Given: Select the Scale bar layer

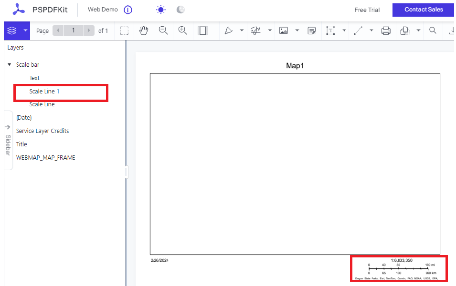Looking at the screenshot, I should 28,64.
